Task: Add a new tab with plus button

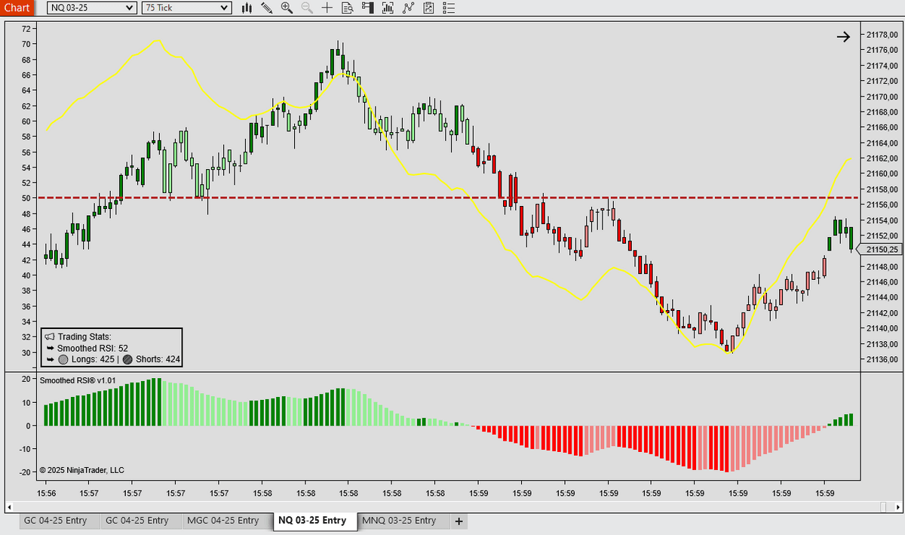Action: pyautogui.click(x=459, y=521)
